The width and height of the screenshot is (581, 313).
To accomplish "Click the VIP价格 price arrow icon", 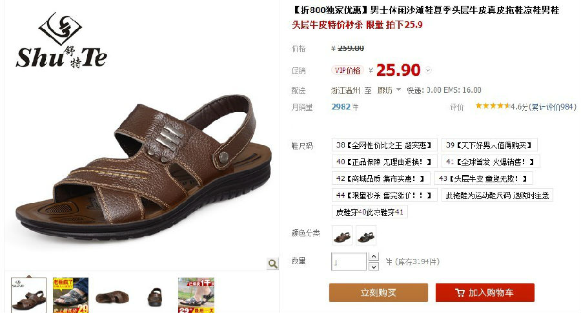I will pos(428,70).
